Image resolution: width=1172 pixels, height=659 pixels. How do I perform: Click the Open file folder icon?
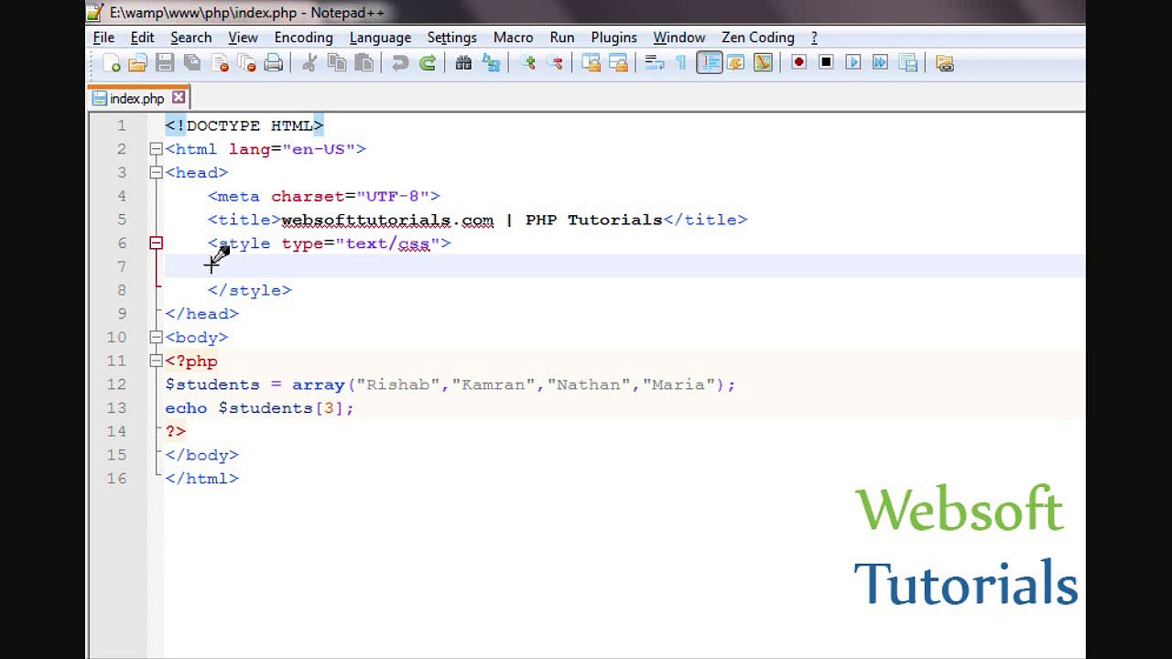tap(138, 63)
